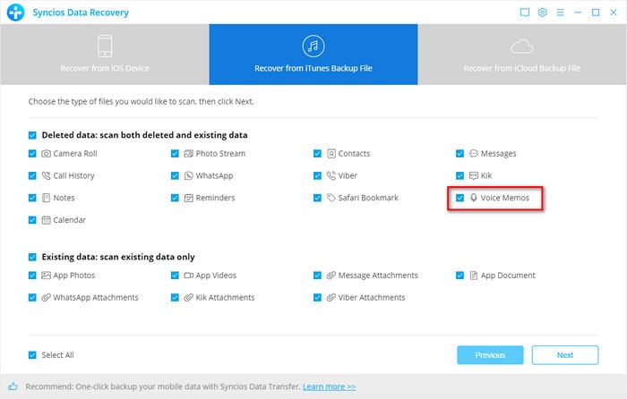Uncheck the Reminders checkbox
Image resolution: width=627 pixels, height=399 pixels.
pyautogui.click(x=175, y=198)
